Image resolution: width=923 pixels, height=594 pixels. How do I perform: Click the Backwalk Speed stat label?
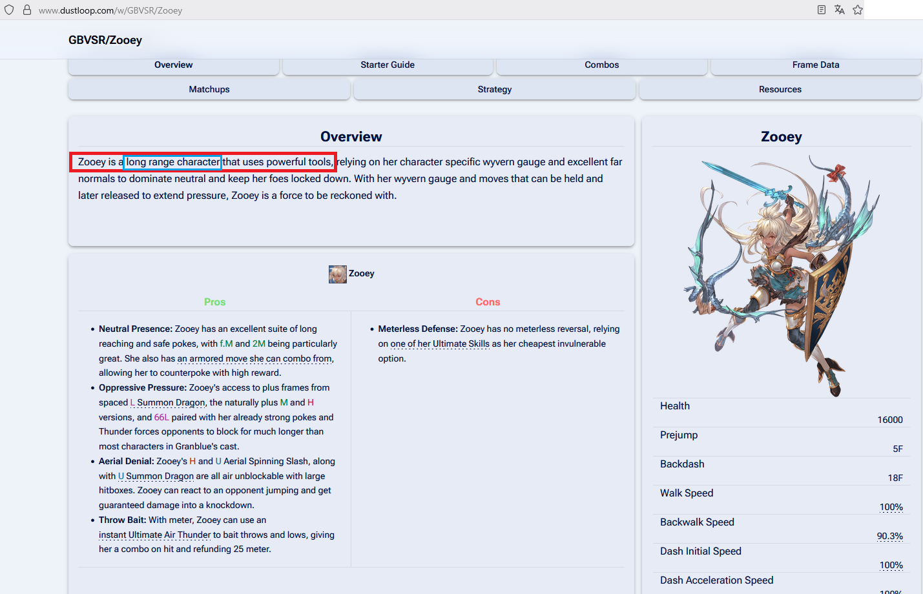point(697,522)
